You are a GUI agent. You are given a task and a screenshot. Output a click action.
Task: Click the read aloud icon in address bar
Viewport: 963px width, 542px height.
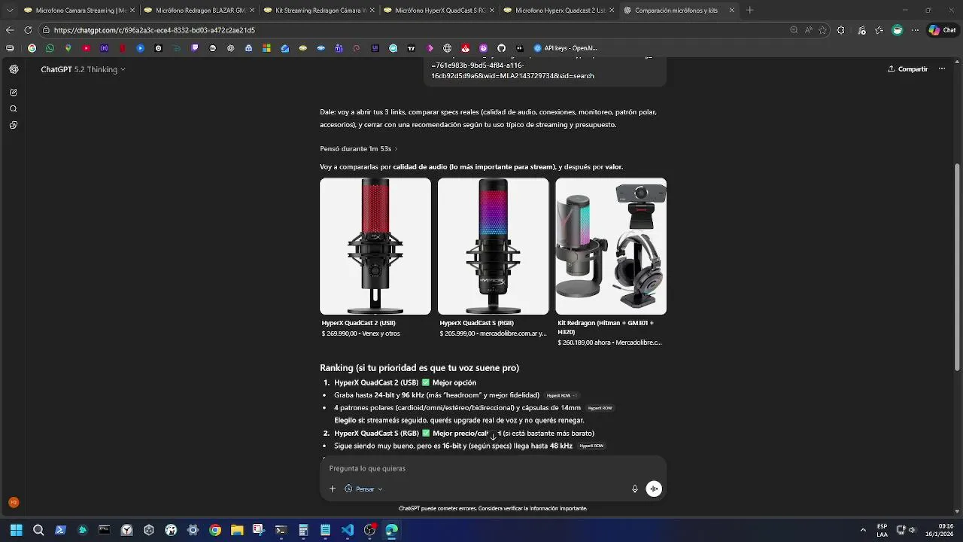808,30
